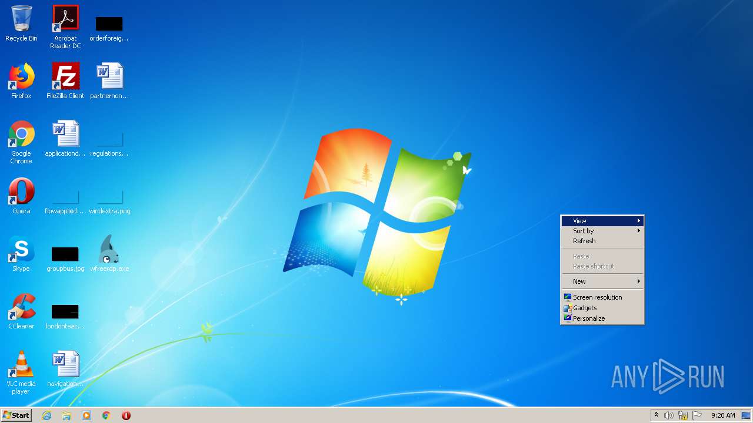
Task: Click the Show desktop button
Action: click(746, 415)
